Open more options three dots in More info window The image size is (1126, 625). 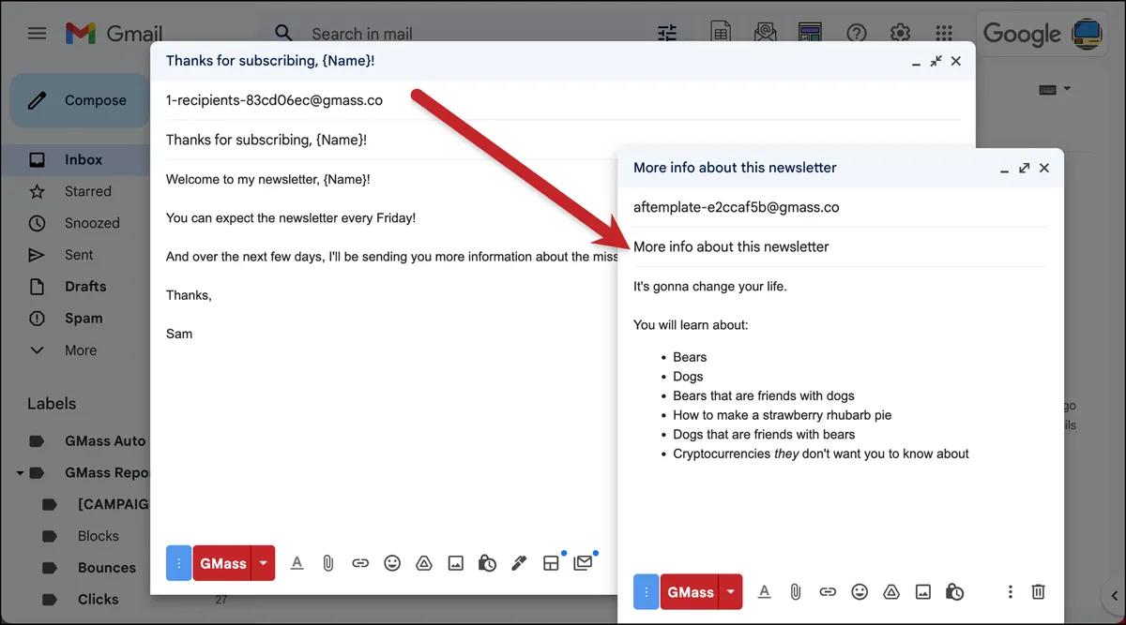coord(1011,592)
